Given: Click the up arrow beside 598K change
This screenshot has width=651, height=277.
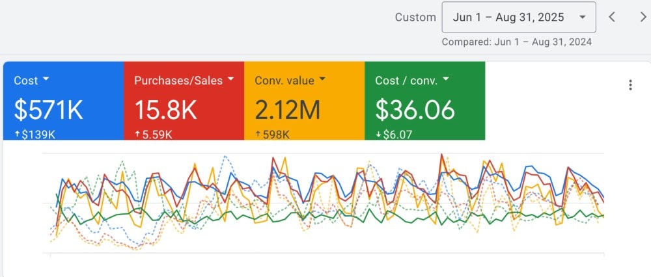Looking at the screenshot, I should [x=258, y=134].
